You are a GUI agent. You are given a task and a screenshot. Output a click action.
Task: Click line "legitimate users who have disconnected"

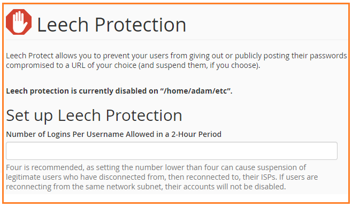[162, 177]
